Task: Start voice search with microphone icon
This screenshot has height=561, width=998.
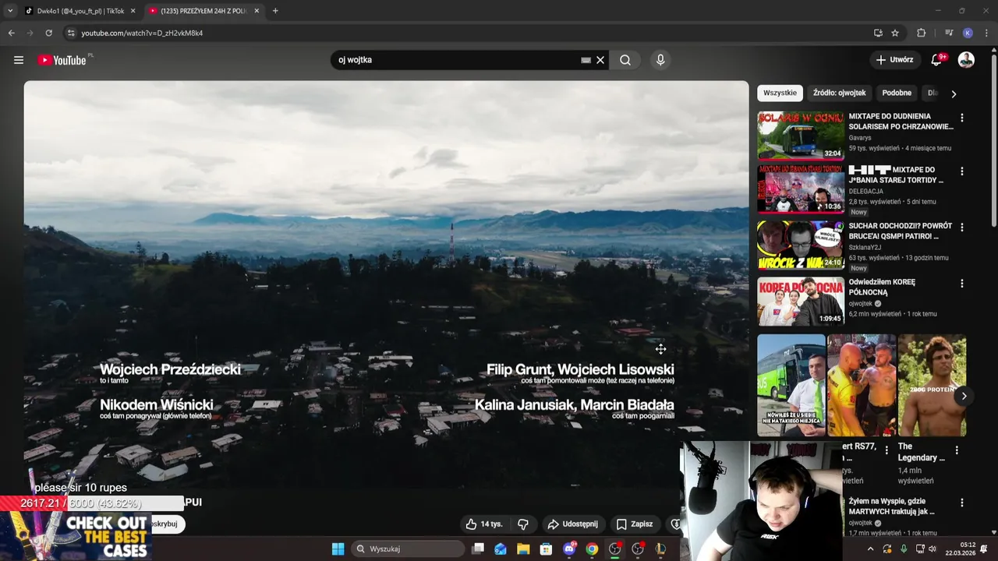Action: pos(660,60)
